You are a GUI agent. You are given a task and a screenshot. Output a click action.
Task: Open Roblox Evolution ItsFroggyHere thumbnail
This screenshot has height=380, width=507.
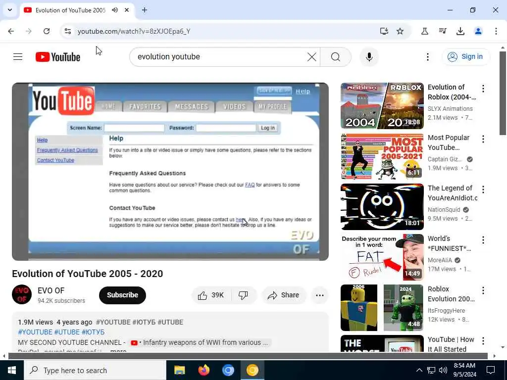click(x=382, y=308)
